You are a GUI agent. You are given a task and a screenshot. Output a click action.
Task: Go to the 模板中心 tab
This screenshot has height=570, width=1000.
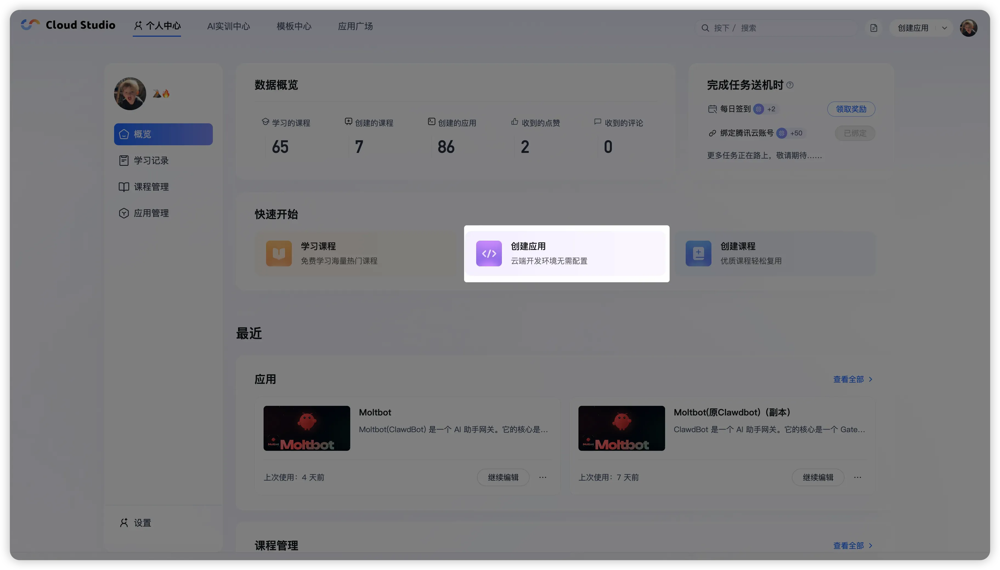pos(294,26)
